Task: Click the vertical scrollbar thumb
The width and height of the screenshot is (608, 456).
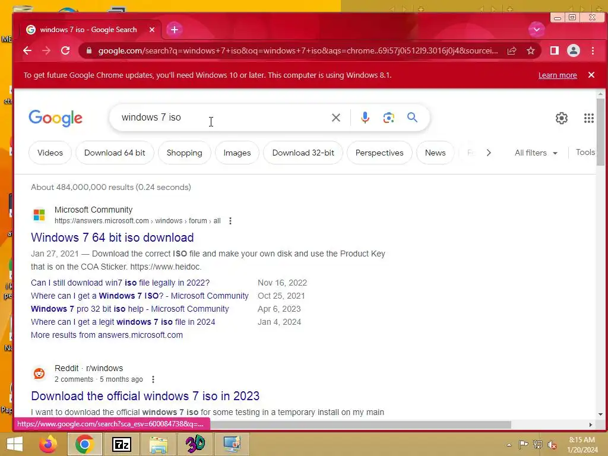Action: tap(600, 132)
